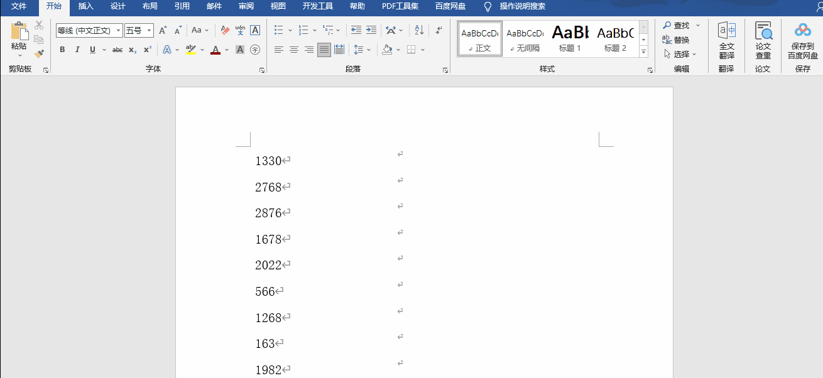This screenshot has height=378, width=823.
Task: Click the number 2022 in the document
Action: (268, 266)
